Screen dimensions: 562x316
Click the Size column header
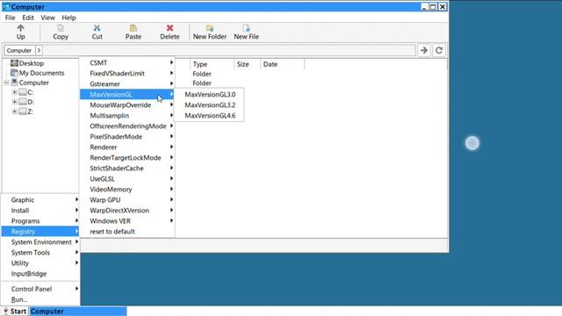(x=247, y=64)
